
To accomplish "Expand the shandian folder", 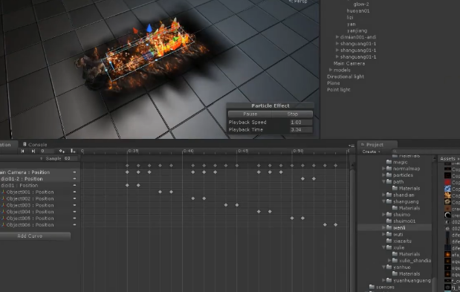I will (x=383, y=195).
